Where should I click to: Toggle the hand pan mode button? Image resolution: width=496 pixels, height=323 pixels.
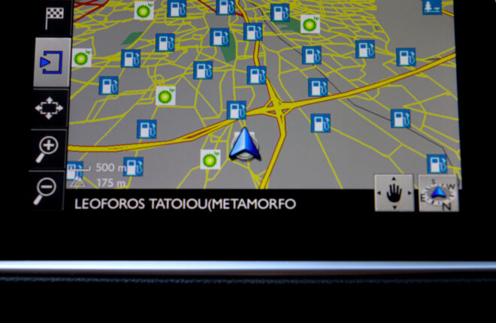(394, 192)
